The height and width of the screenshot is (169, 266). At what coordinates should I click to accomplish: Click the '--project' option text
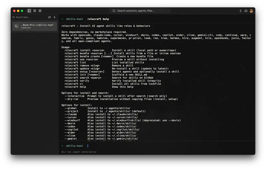[x=71, y=111]
